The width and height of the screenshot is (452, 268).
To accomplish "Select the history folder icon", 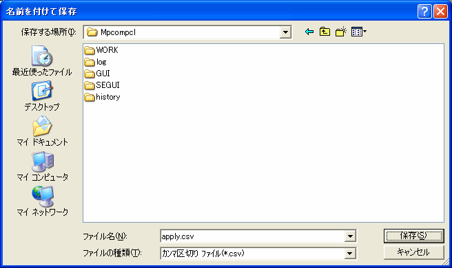I will tap(90, 97).
